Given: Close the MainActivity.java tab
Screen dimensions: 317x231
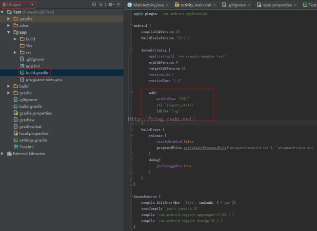Looking at the screenshot, I should 167,5.
